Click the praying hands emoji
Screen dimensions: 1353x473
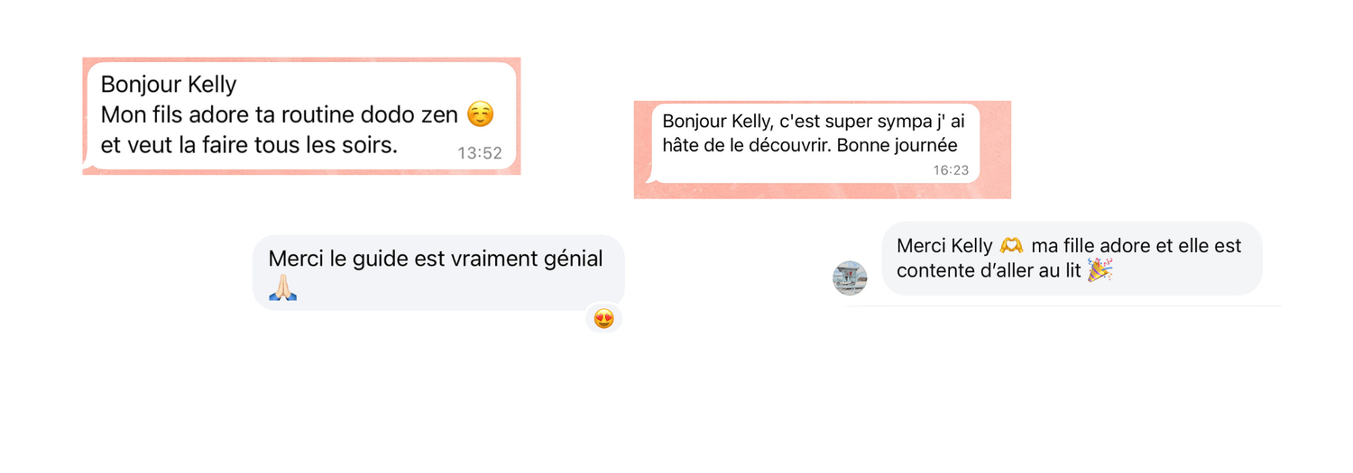(x=282, y=287)
